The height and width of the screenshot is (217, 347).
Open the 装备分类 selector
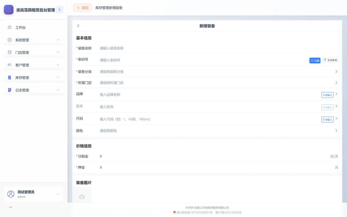(207, 72)
